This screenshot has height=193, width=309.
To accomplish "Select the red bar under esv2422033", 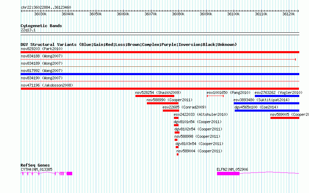I will 176,118.
